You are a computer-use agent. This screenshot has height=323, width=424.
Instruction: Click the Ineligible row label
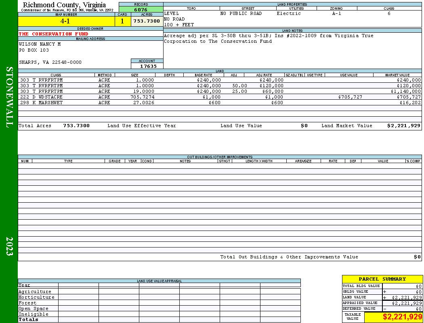click(33, 315)
